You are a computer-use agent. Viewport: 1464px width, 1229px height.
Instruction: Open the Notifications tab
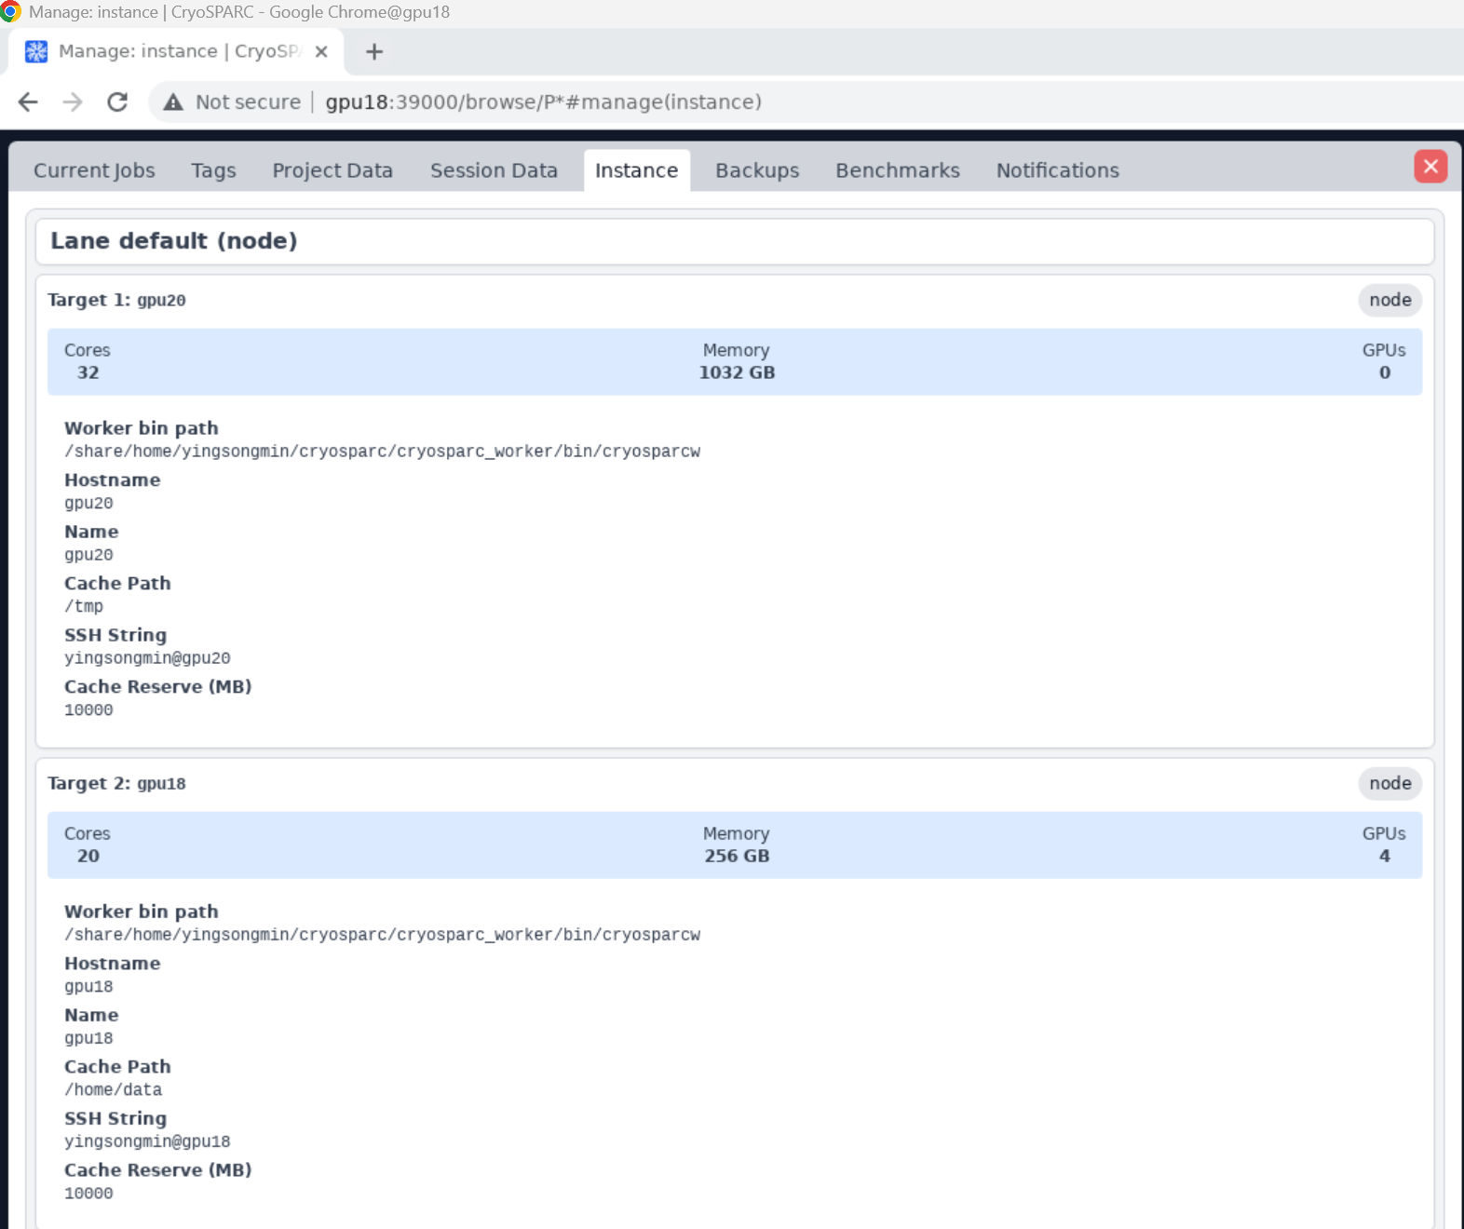(1057, 170)
